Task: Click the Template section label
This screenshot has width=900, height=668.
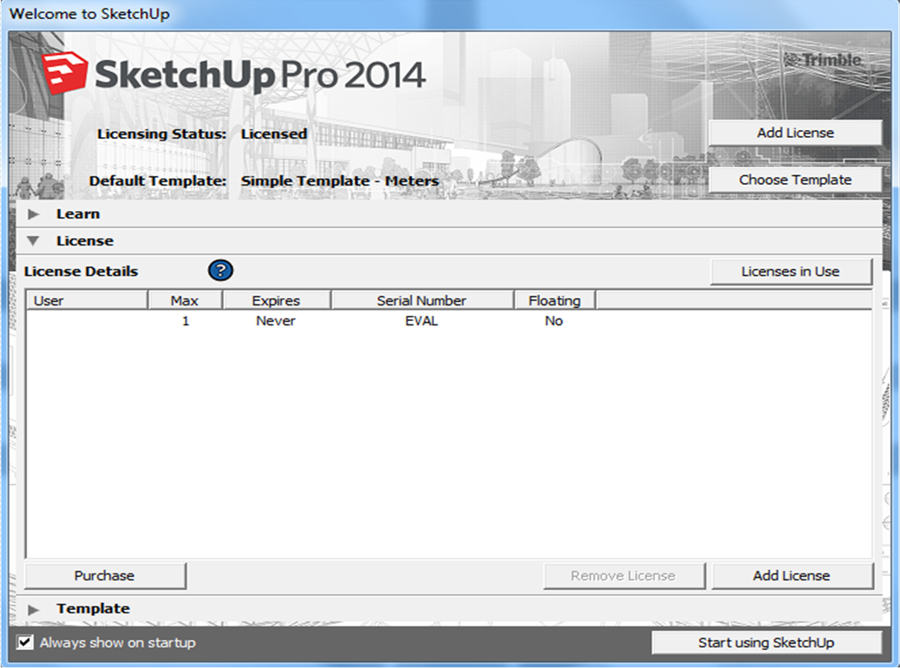Action: click(93, 608)
